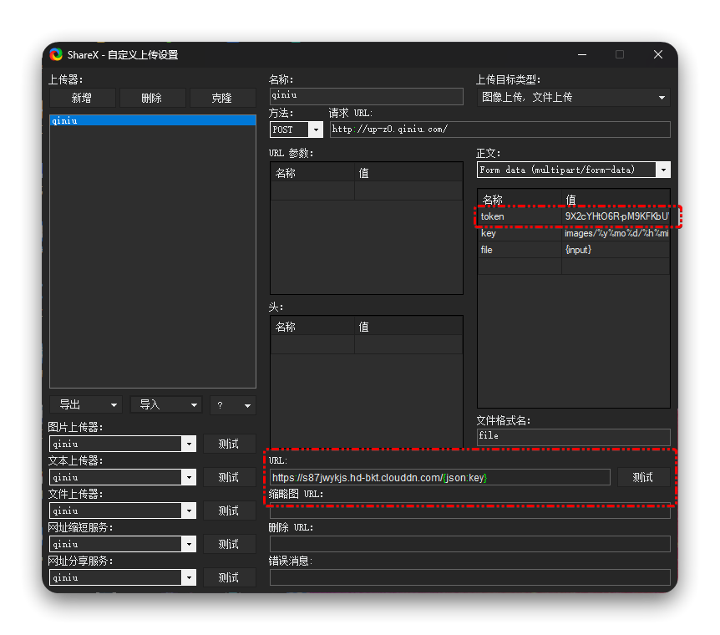Click the 新增 button to add uploader
Screen dimensions: 720x635
point(82,98)
